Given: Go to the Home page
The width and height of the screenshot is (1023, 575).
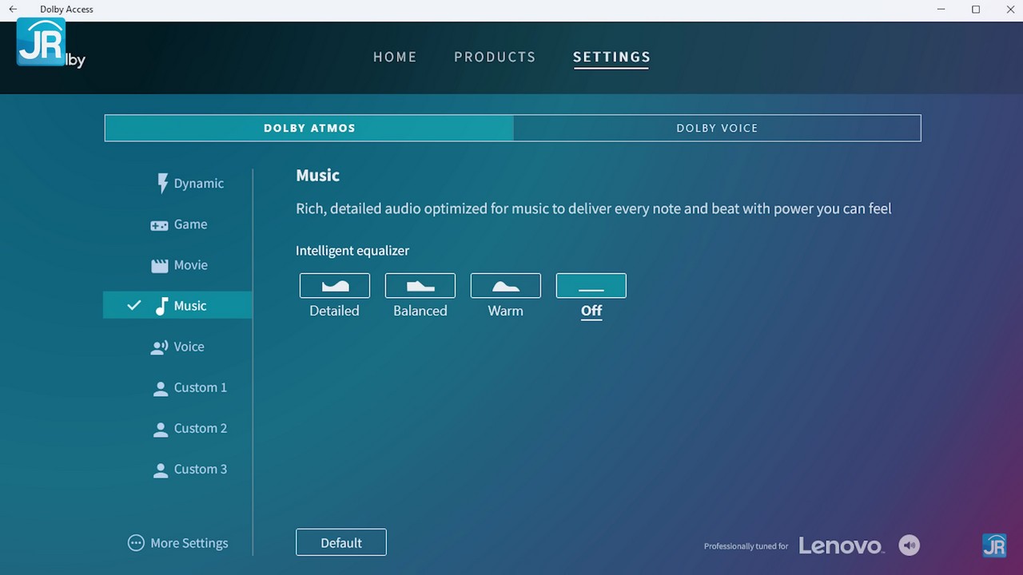Looking at the screenshot, I should point(395,57).
